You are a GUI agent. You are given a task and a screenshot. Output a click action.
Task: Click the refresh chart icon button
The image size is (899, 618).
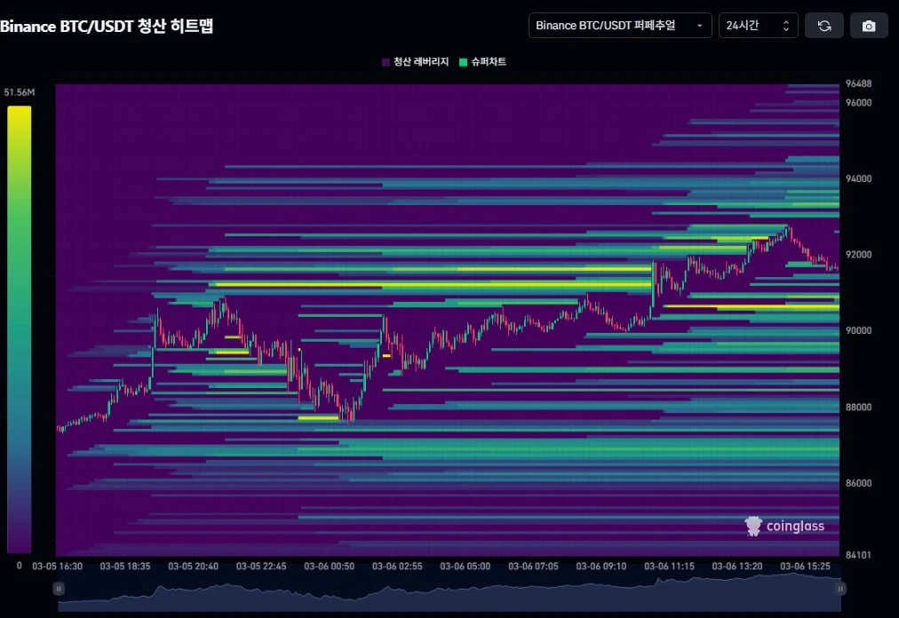click(x=823, y=26)
